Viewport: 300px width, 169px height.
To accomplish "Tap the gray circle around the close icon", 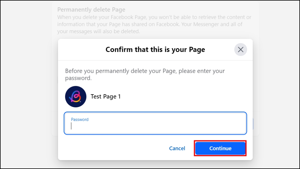I will [240, 49].
